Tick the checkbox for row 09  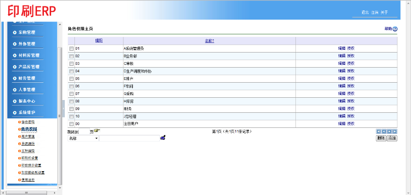pos(71,109)
